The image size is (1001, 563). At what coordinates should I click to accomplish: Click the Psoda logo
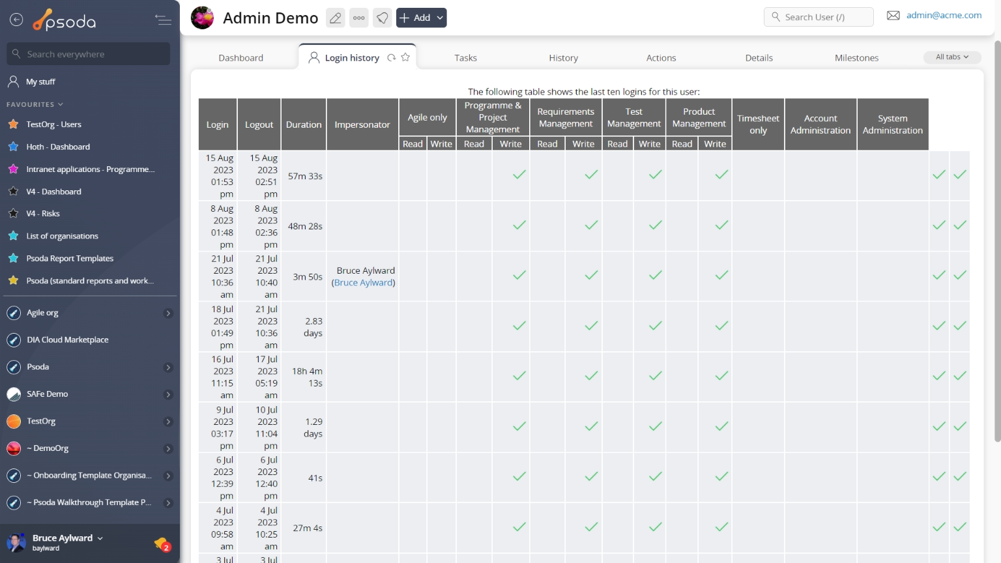[x=65, y=20]
